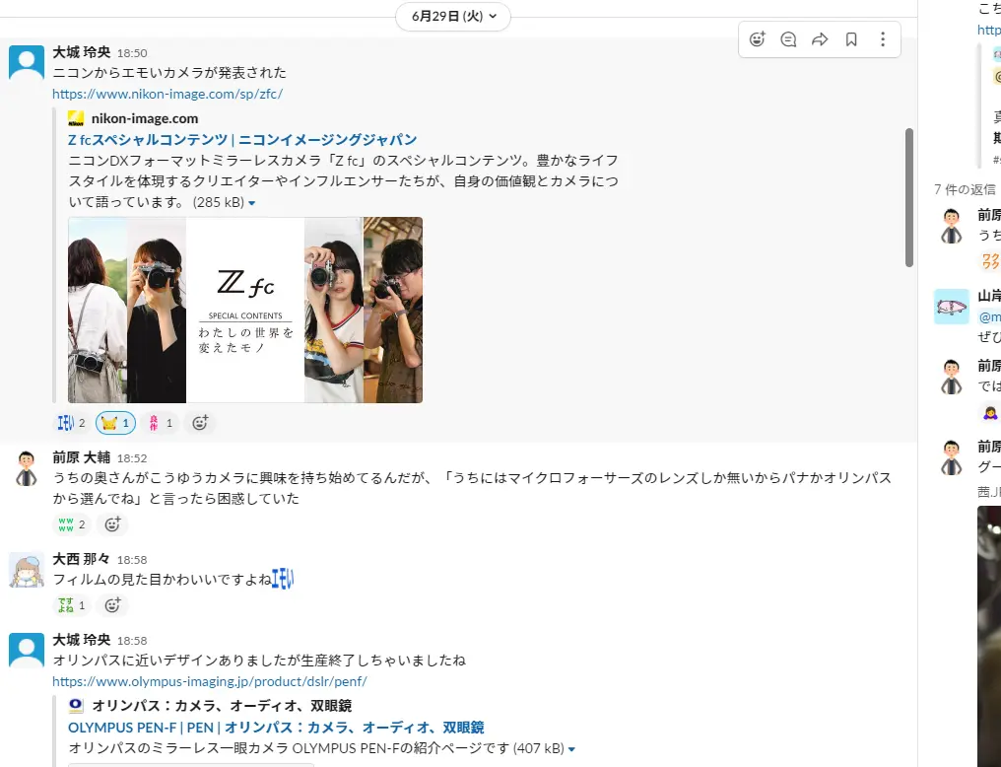
Task: Open the 18:52 message timestamp
Action: (x=132, y=458)
